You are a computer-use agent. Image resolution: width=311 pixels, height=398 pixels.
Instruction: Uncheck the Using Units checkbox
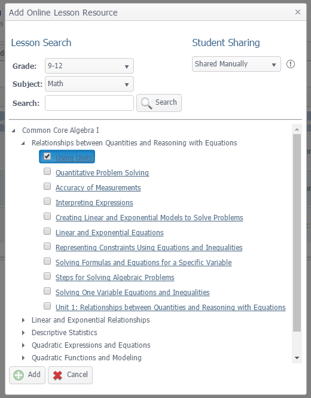click(x=47, y=156)
